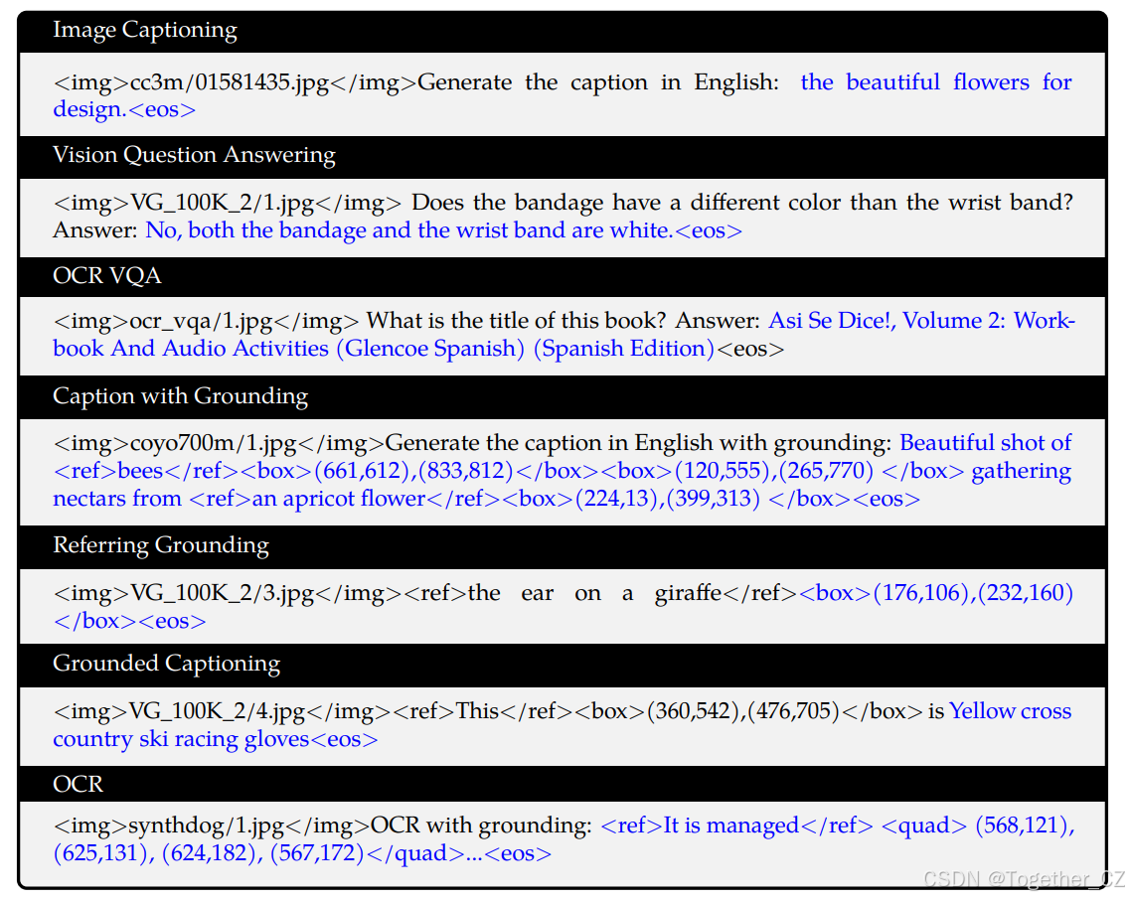
Task: Click the question 'What is the title of this book?'
Action: (517, 320)
